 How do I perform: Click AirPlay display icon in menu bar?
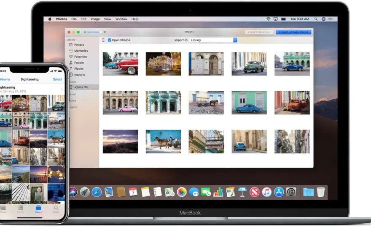tap(276, 19)
